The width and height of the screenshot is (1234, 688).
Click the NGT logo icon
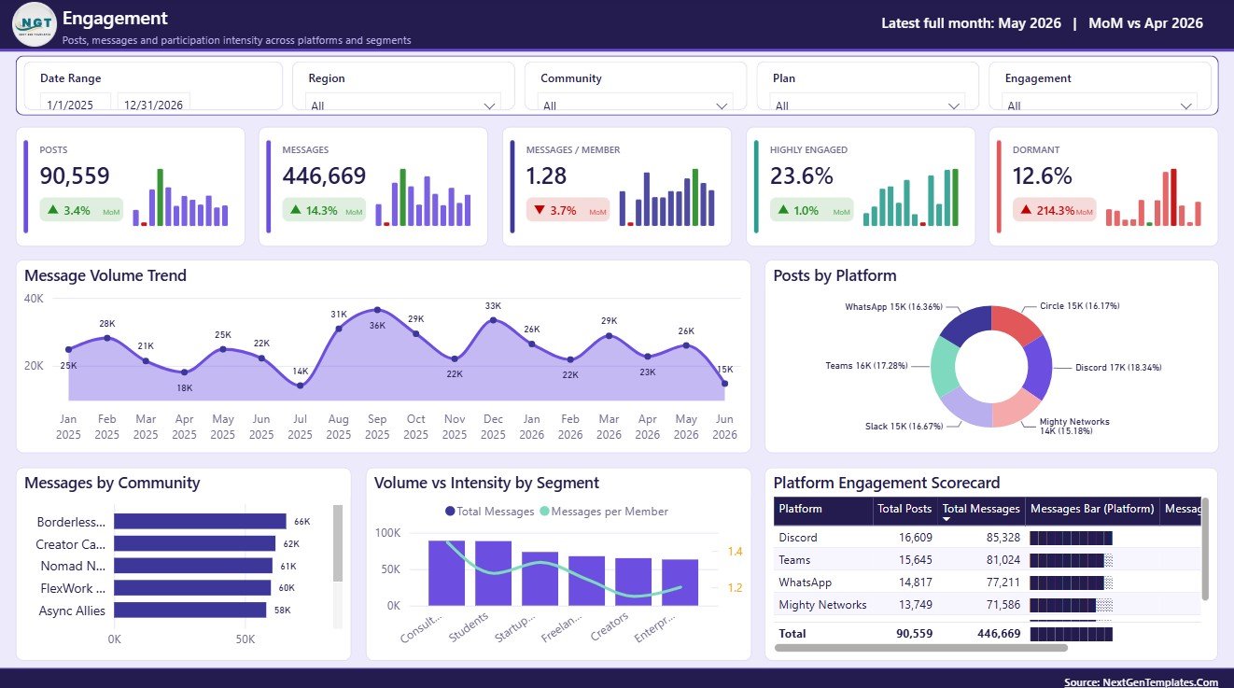tap(35, 24)
